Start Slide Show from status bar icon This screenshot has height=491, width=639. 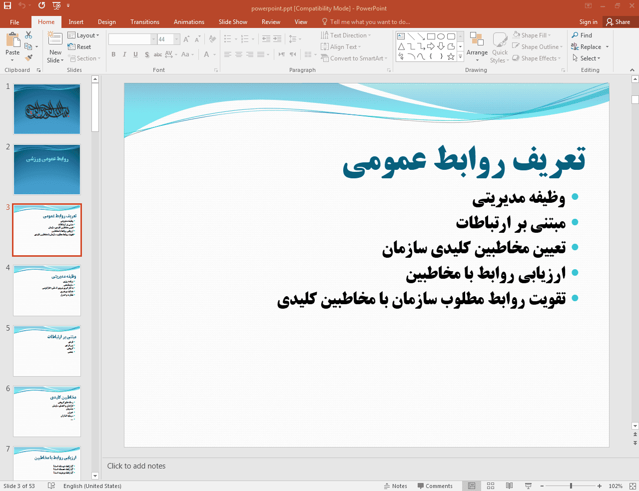coord(528,486)
